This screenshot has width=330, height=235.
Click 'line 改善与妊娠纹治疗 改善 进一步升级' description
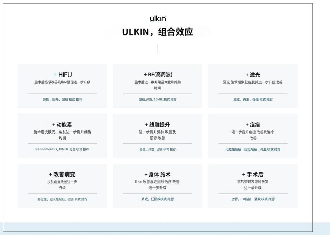[x=157, y=185]
